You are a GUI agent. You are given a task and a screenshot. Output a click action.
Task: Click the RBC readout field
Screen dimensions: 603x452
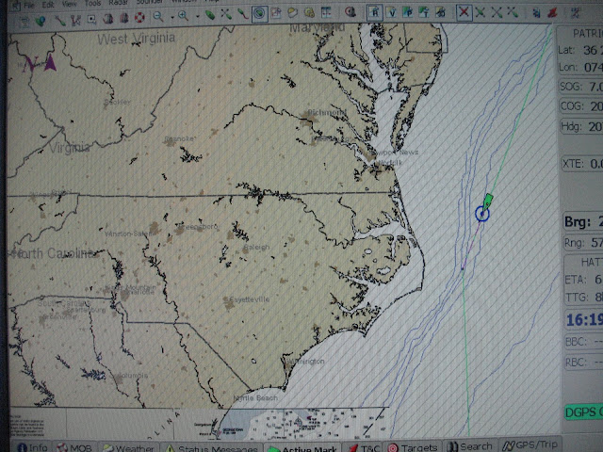(x=584, y=362)
